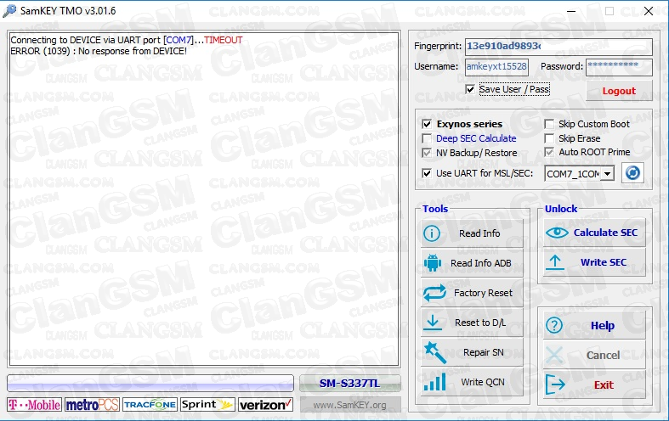Click the Password input field
The height and width of the screenshot is (421, 669).
619,67
